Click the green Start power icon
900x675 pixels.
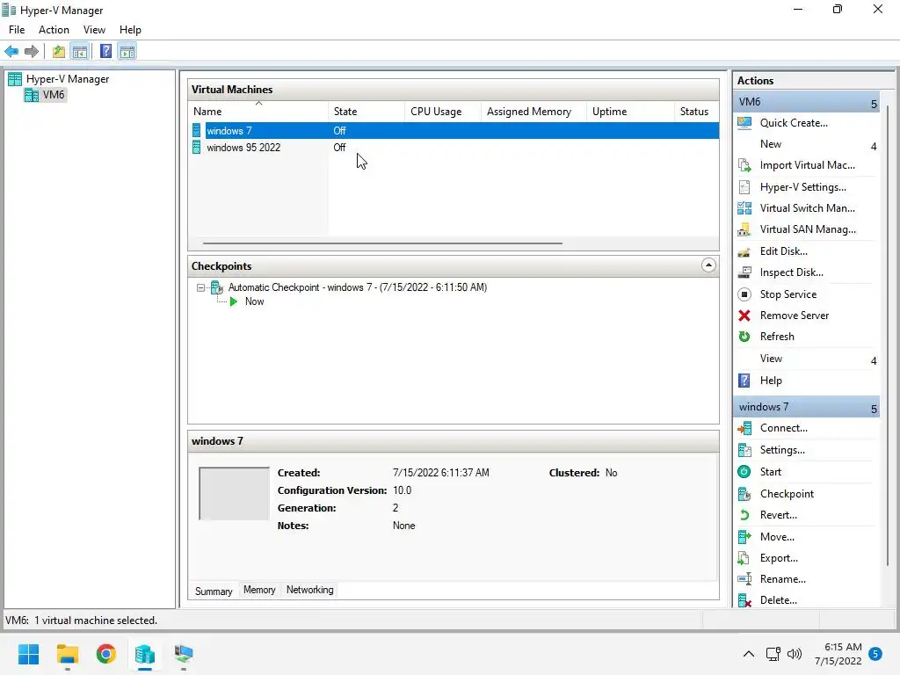(744, 472)
